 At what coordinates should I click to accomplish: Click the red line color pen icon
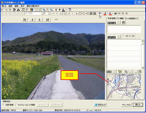tap(105, 13)
